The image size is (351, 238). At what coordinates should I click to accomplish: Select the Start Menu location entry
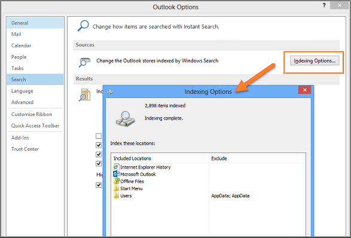pos(128,188)
